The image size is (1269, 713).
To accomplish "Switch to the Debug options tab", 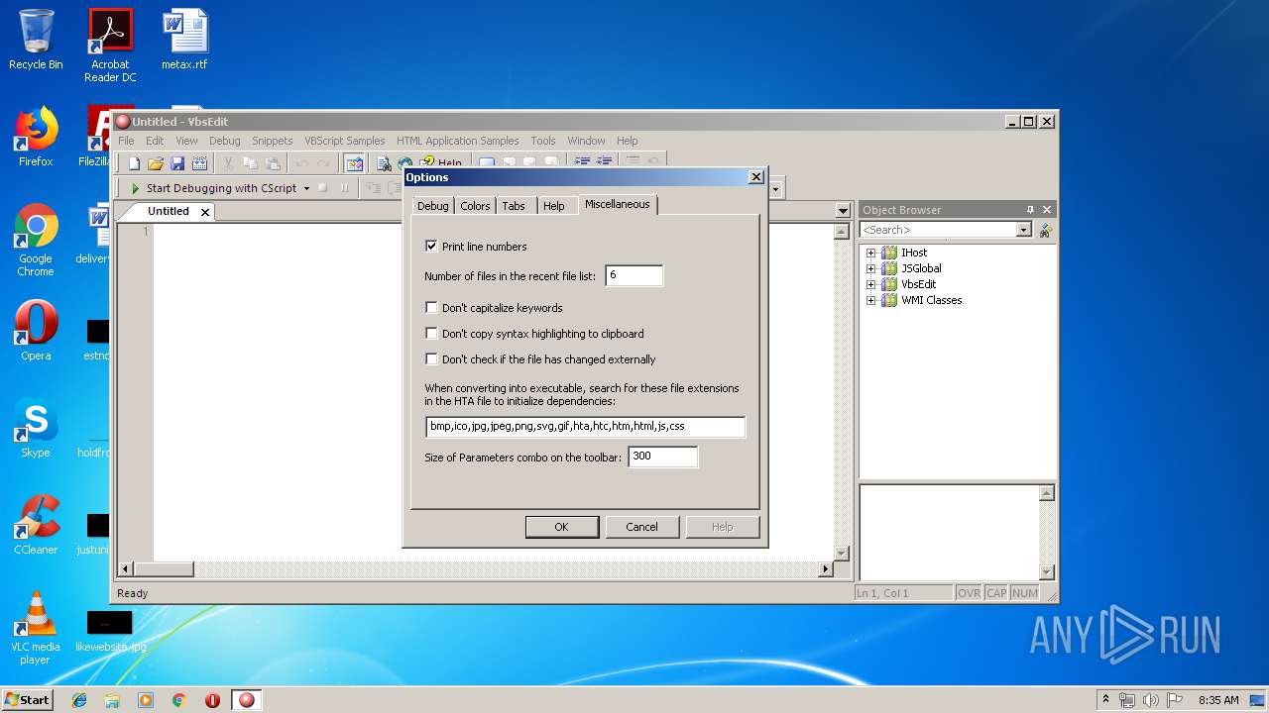I will (432, 206).
